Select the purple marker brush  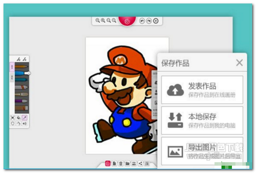22,101
